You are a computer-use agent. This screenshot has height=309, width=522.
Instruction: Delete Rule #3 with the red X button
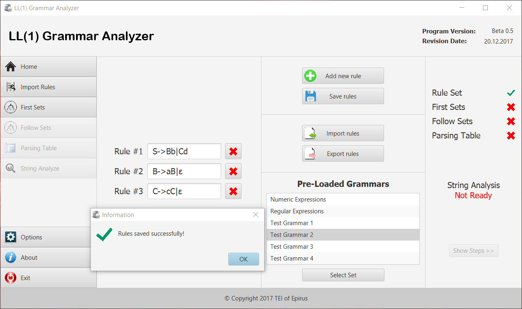coord(233,191)
